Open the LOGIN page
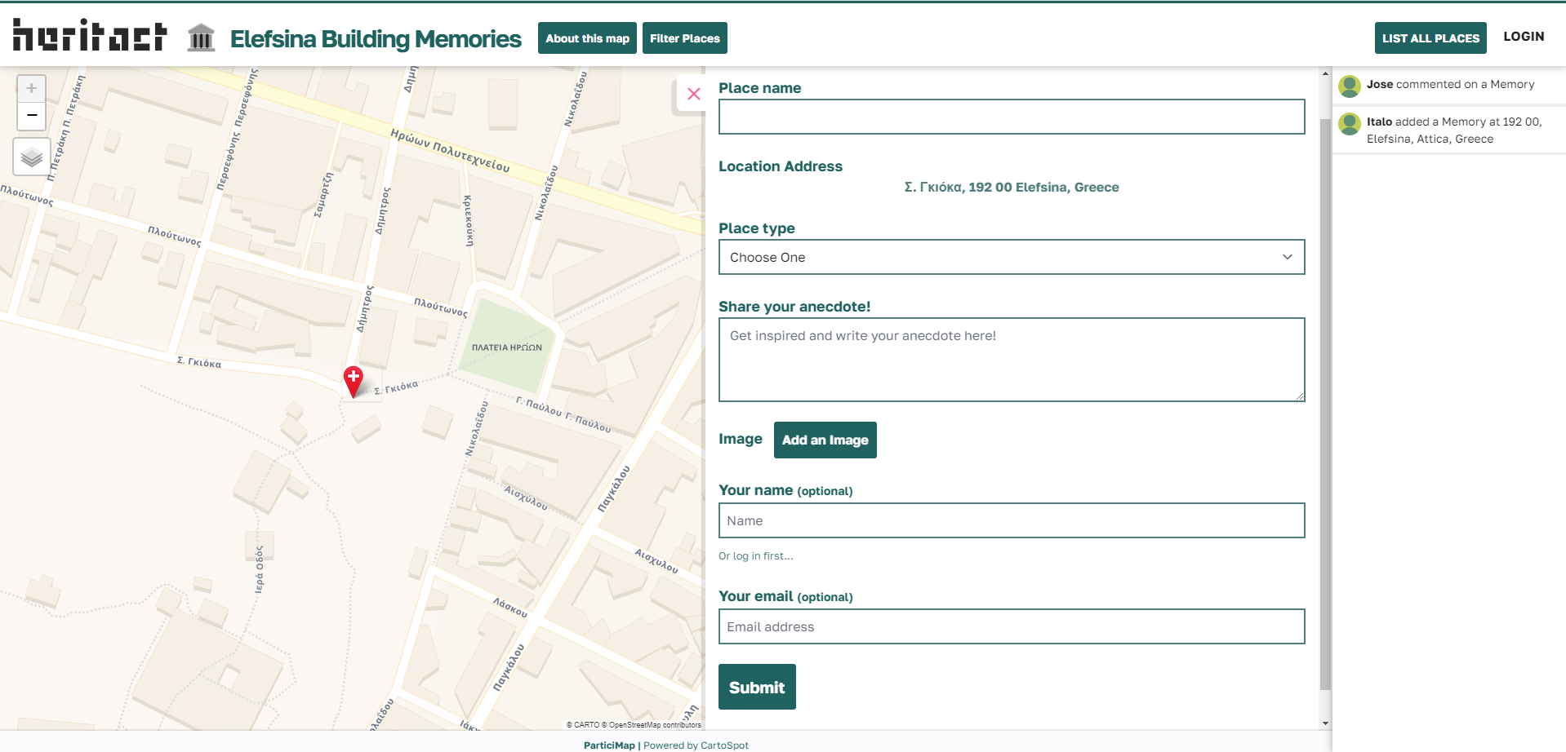 tap(1523, 37)
